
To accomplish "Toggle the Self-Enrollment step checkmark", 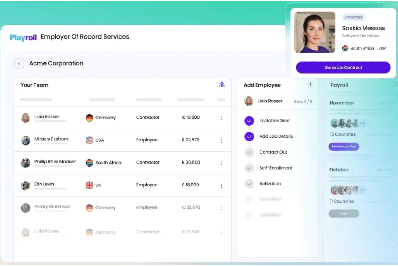I will [x=249, y=168].
